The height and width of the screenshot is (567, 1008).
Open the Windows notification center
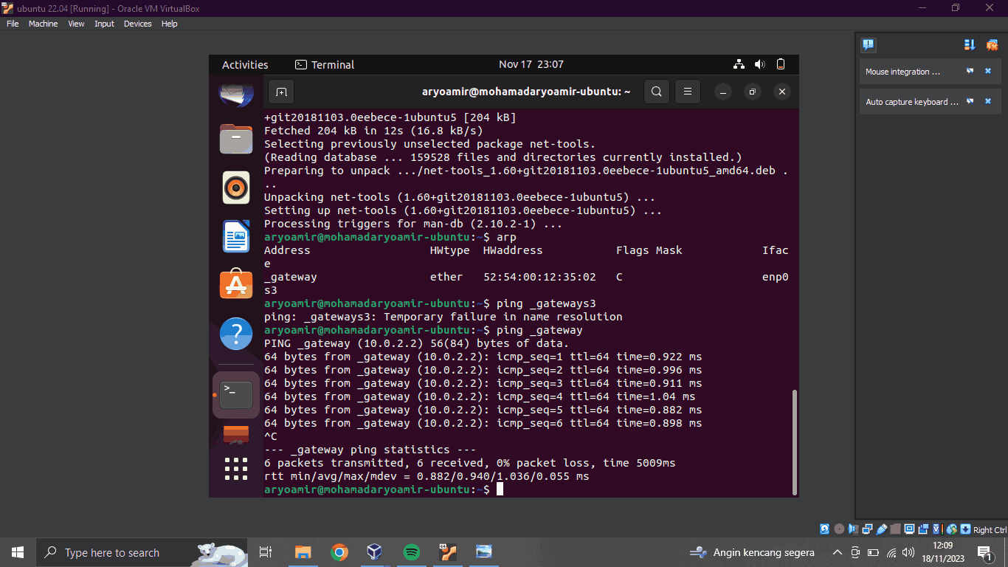pyautogui.click(x=986, y=552)
